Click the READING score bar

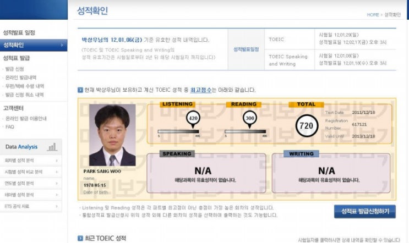pyautogui.click(x=245, y=131)
